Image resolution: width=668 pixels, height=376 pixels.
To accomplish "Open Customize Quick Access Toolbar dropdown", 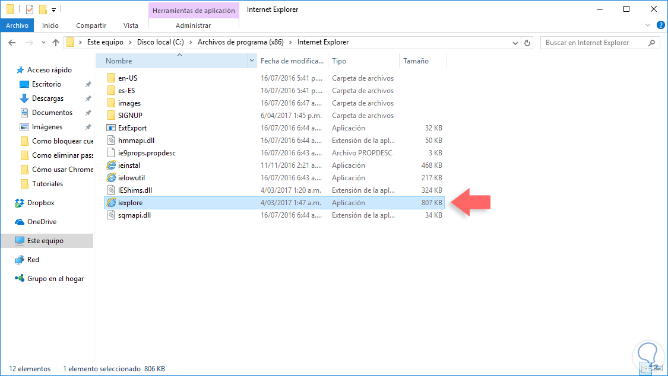I will [53, 9].
